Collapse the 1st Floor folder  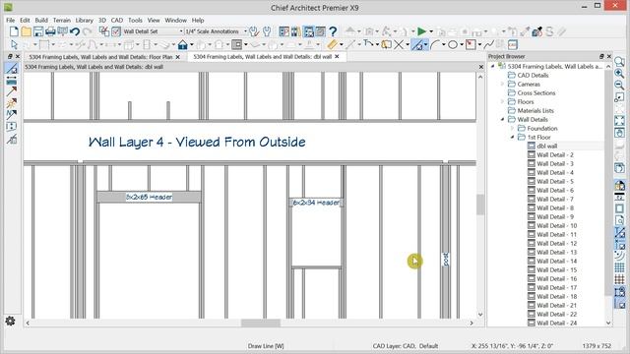tap(512, 137)
